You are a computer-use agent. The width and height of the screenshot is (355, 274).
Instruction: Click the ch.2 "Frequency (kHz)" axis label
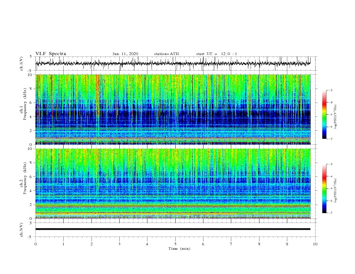pyautogui.click(x=25, y=178)
